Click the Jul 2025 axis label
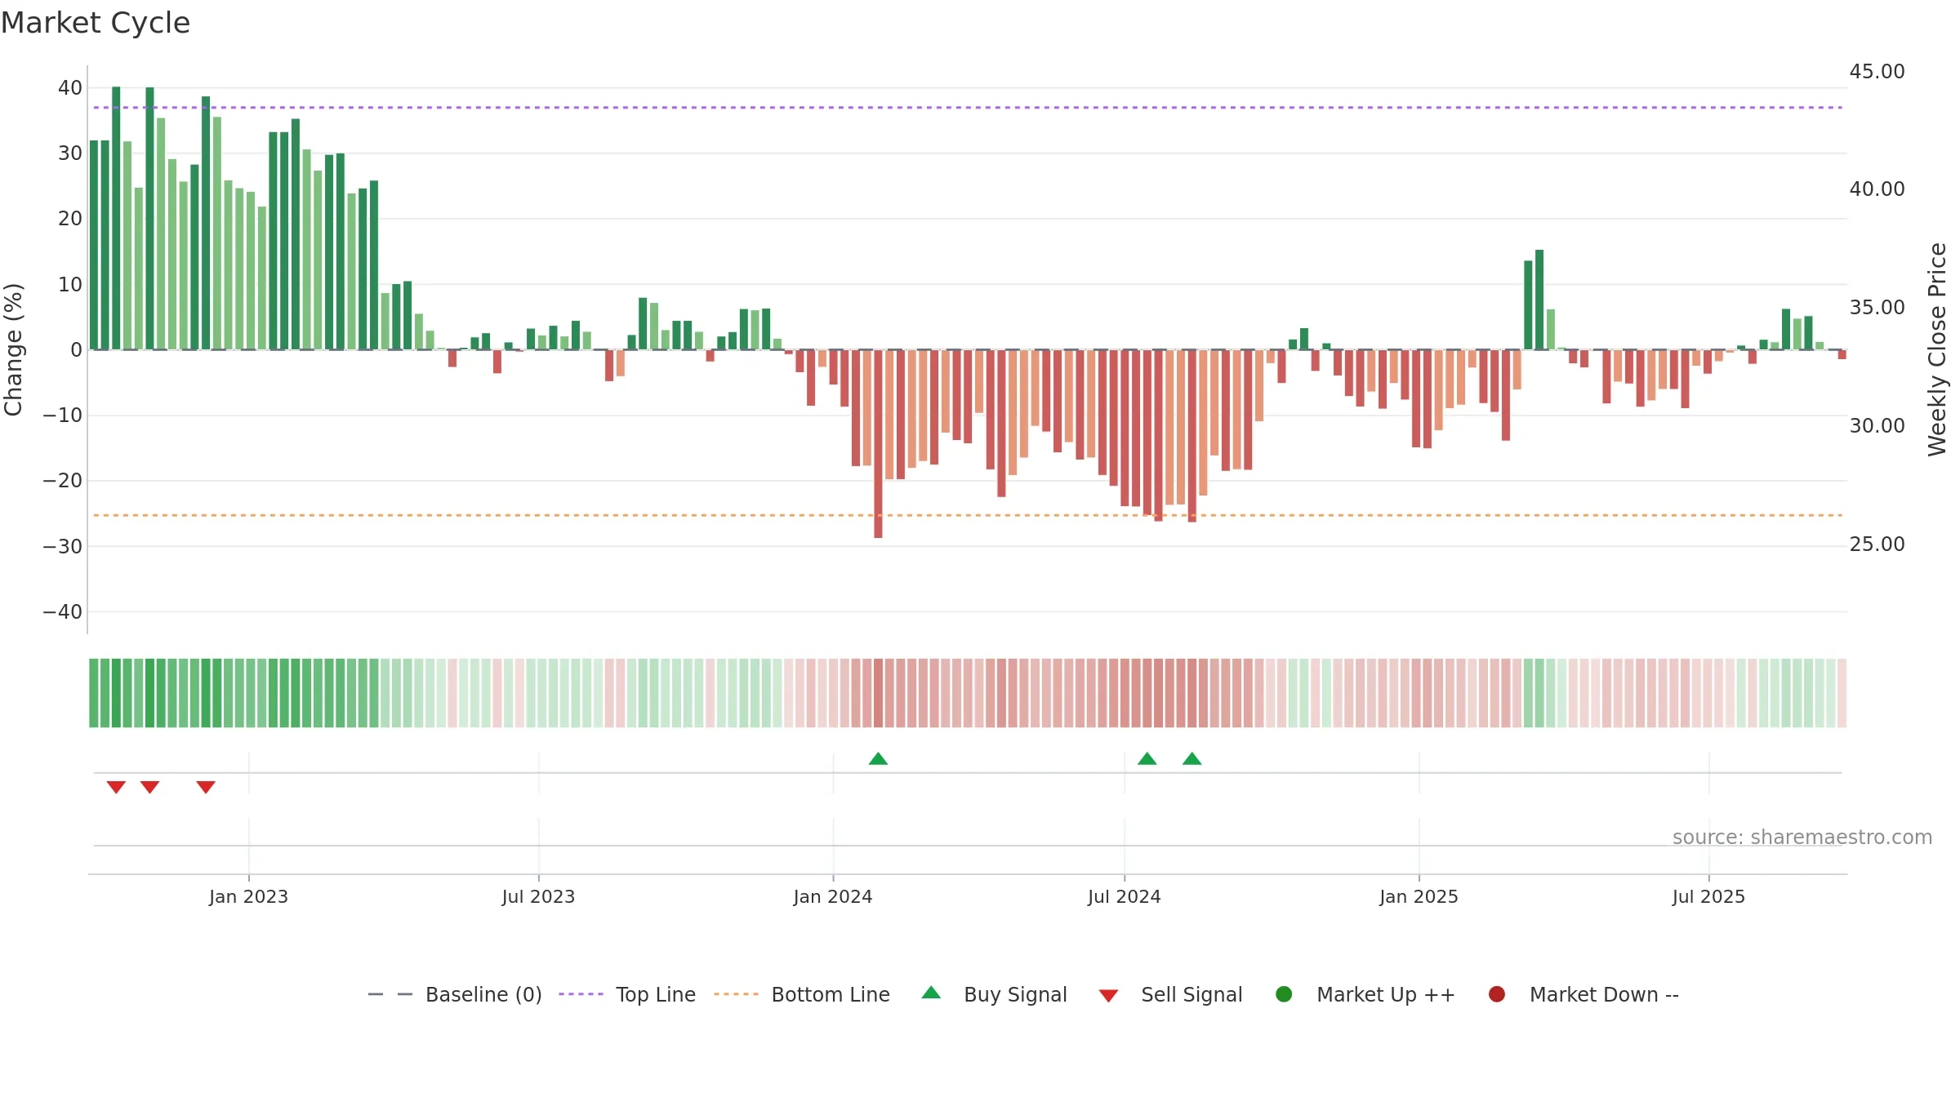 coord(1708,897)
